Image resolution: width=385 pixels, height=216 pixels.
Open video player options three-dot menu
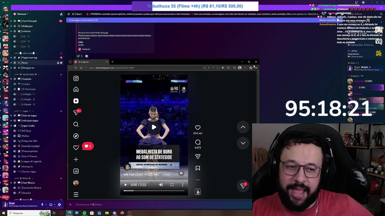(183, 185)
